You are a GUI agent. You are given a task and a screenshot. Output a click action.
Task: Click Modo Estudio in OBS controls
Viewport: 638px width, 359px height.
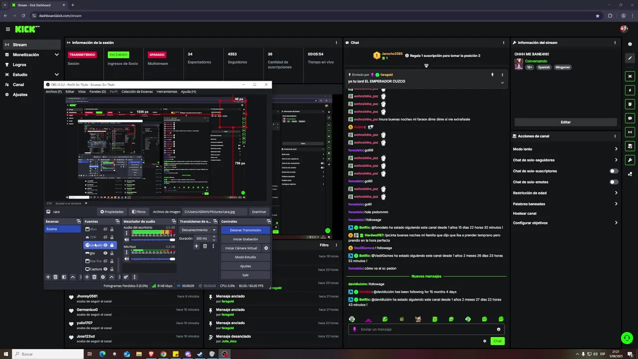(245, 257)
